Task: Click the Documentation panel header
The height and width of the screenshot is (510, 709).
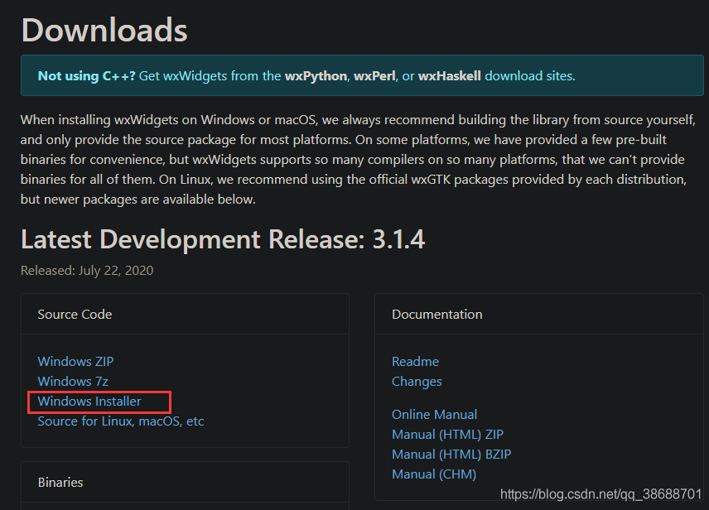Action: tap(539, 315)
